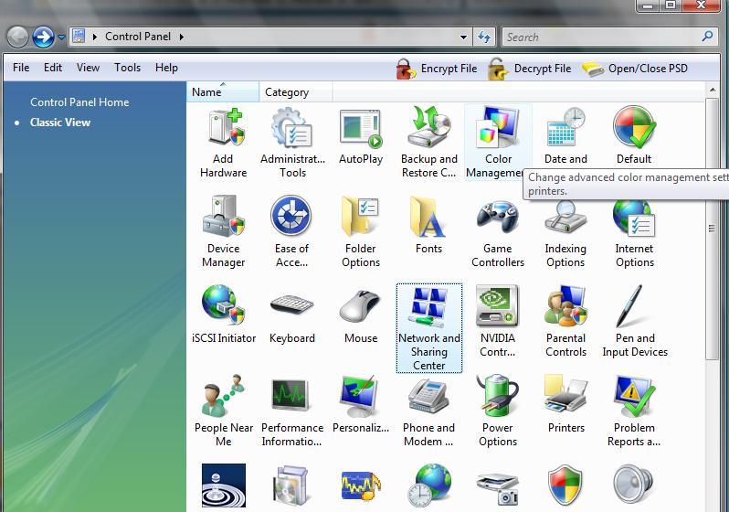Open Pen and Input Devices
The height and width of the screenshot is (512, 729).
click(635, 321)
